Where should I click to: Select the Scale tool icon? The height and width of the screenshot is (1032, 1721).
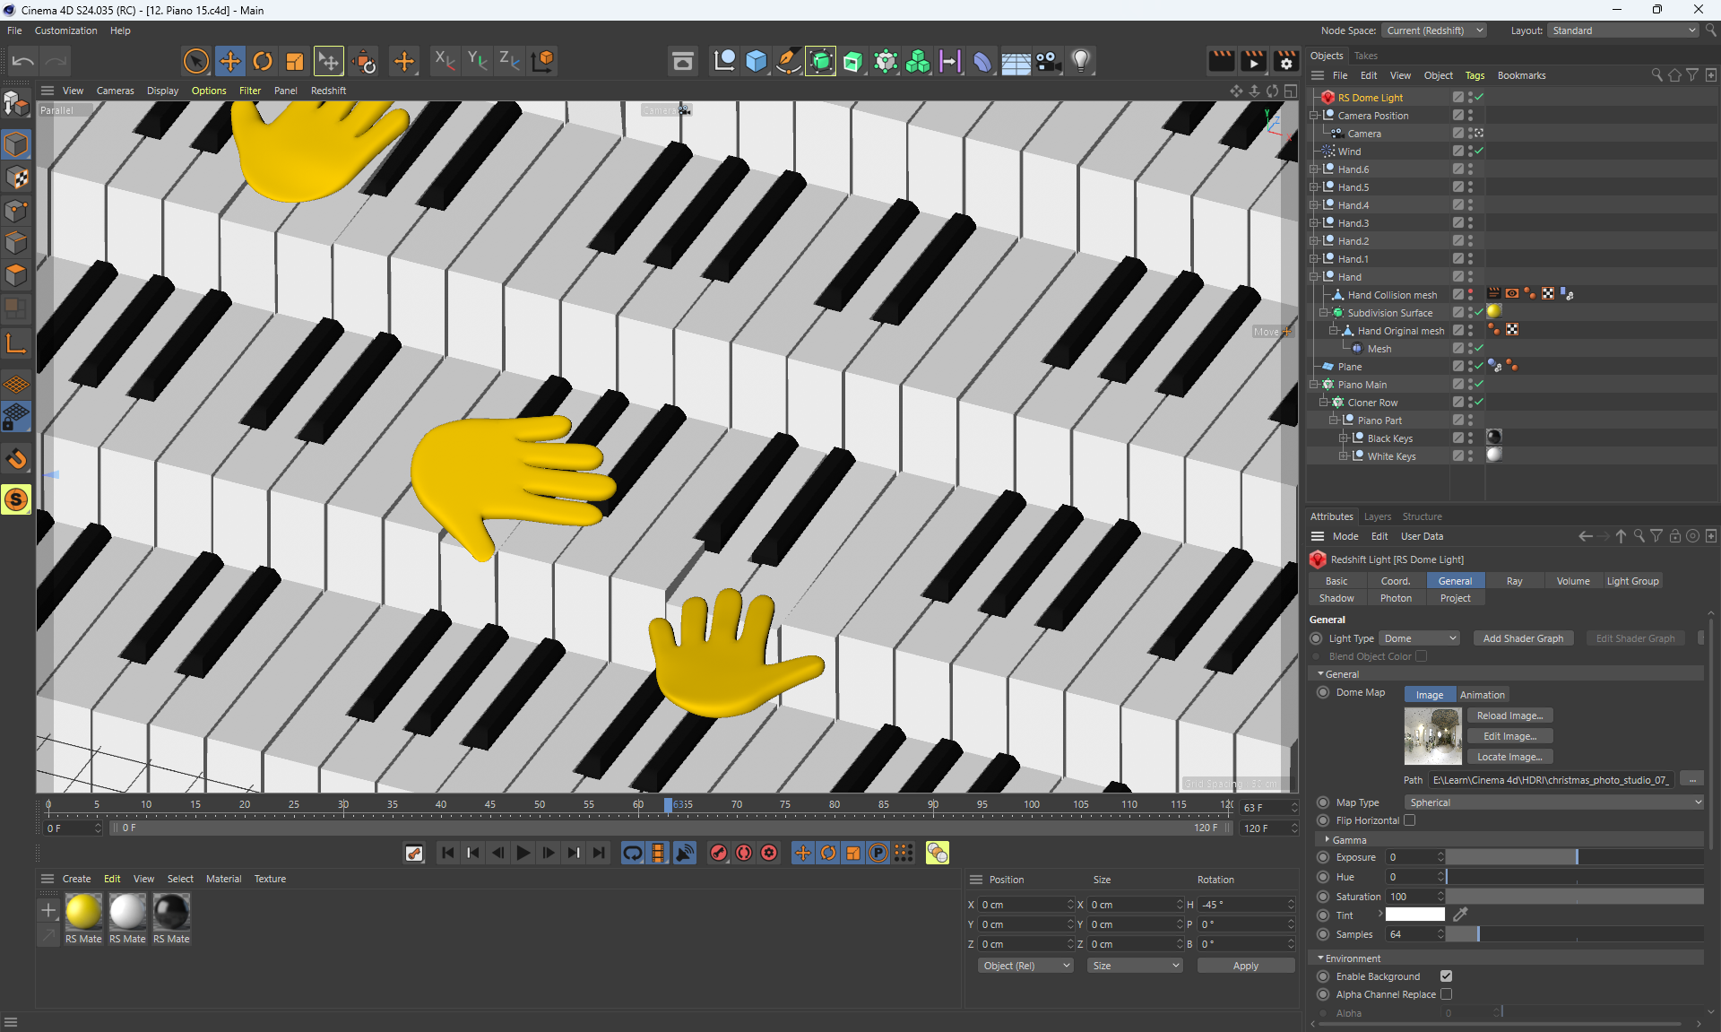click(x=294, y=61)
